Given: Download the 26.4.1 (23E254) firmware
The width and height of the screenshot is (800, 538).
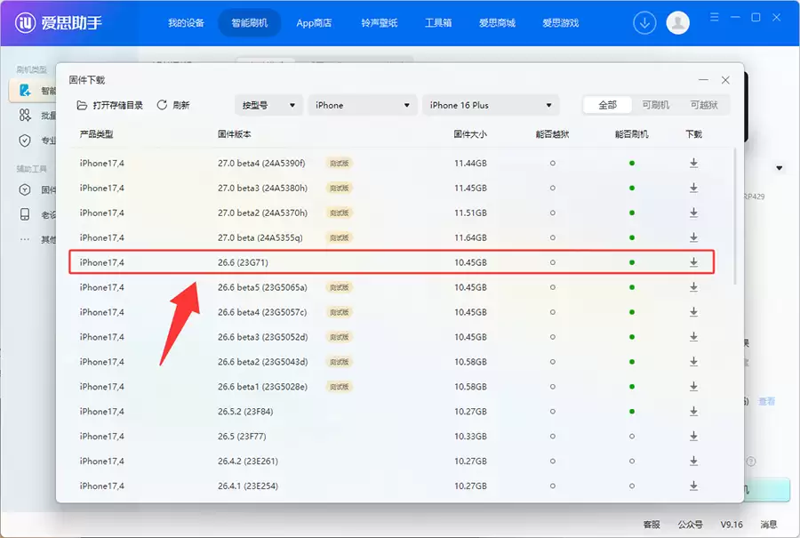Looking at the screenshot, I should pos(693,486).
